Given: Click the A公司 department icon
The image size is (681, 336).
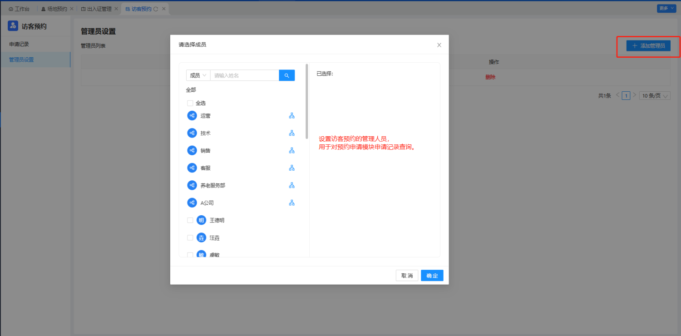Looking at the screenshot, I should [192, 203].
